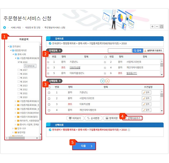
Task: Click the 순서변경 reorder button
Action: [93, 118]
